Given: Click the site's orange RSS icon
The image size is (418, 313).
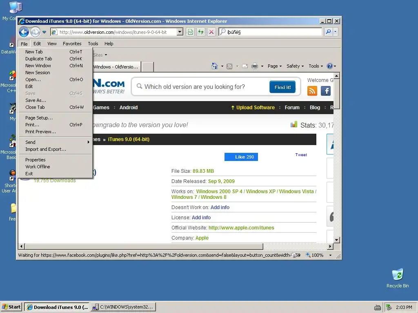Looking at the screenshot, I should [x=312, y=91].
